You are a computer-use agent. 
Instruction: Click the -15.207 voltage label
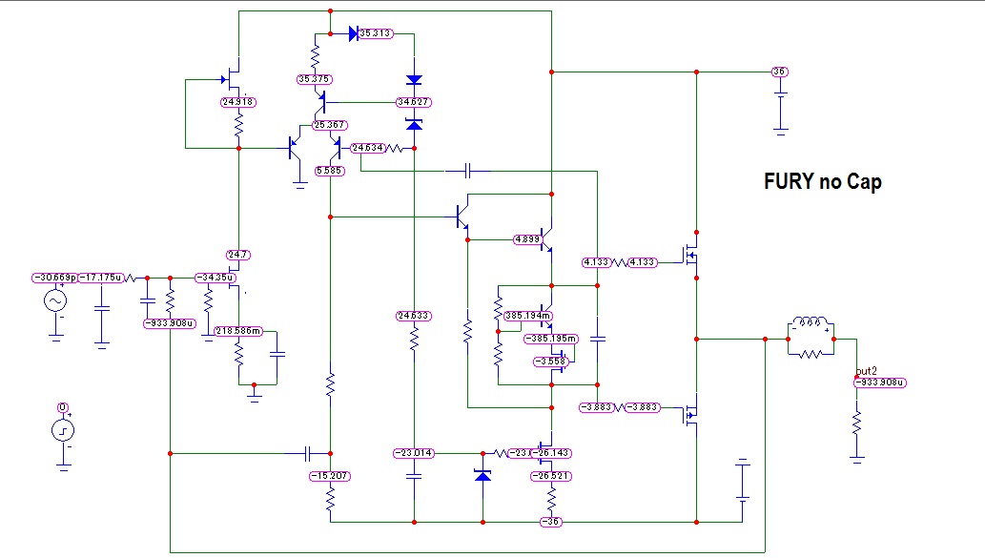click(x=330, y=476)
